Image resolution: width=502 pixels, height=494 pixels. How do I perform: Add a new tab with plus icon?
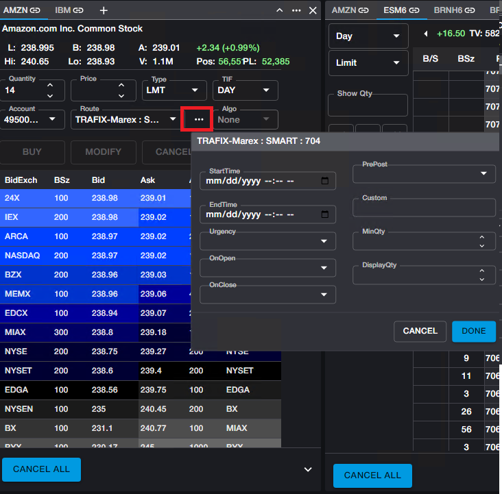pyautogui.click(x=104, y=10)
